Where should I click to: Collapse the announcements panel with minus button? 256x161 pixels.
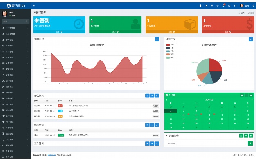[x=152, y=96]
